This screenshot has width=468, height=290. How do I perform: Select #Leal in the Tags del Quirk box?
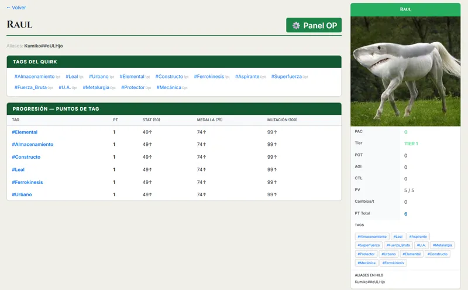(x=71, y=77)
